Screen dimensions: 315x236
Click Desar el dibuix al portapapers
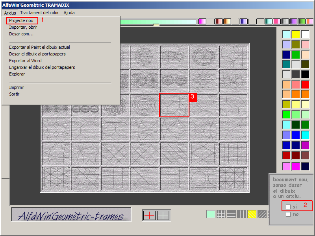[x=37, y=54]
